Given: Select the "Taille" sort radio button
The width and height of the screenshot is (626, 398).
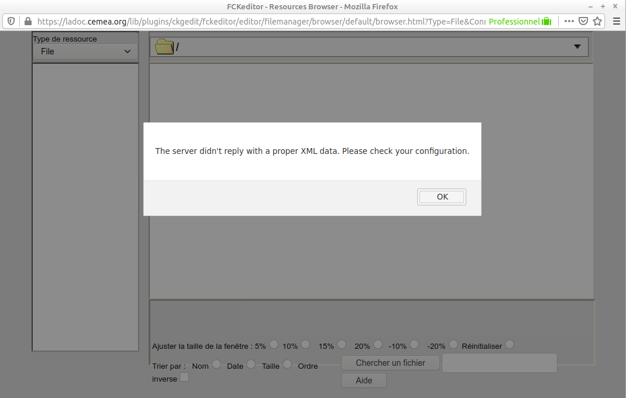Looking at the screenshot, I should point(287,363).
